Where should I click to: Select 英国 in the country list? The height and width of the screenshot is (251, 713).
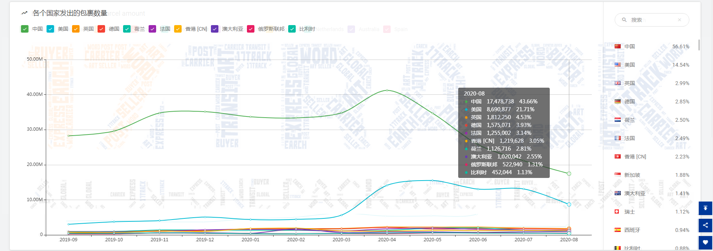pos(630,83)
